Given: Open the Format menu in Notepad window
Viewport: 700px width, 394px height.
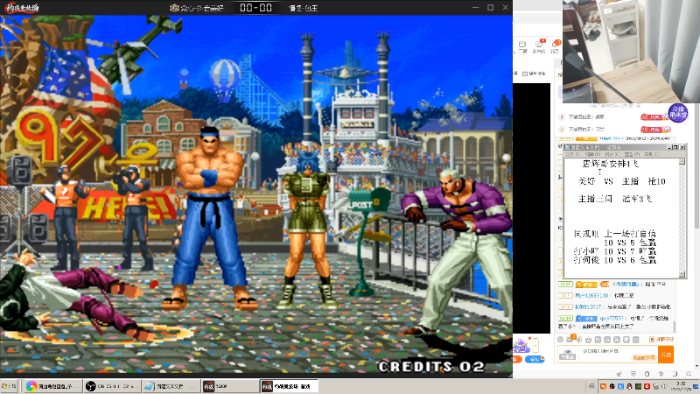Looking at the screenshot, I should (612, 154).
